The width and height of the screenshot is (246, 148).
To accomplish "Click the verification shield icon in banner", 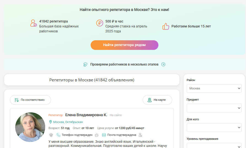I will [85, 64].
